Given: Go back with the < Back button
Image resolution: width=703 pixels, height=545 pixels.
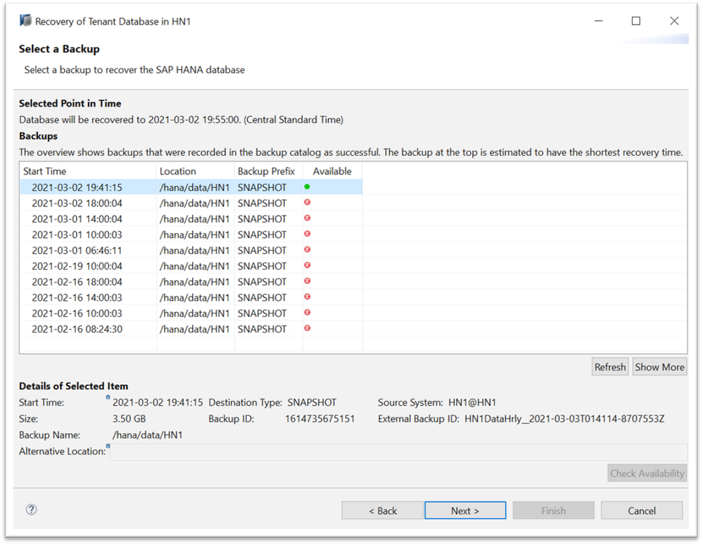Looking at the screenshot, I should click(382, 510).
